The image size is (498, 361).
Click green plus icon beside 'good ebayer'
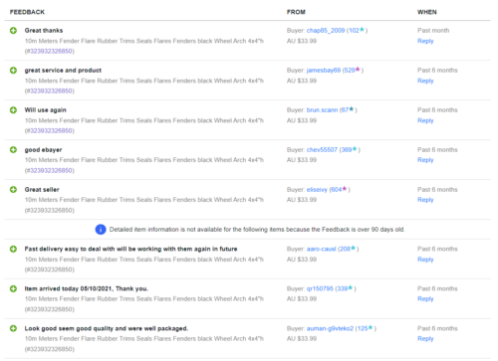pyautogui.click(x=13, y=150)
